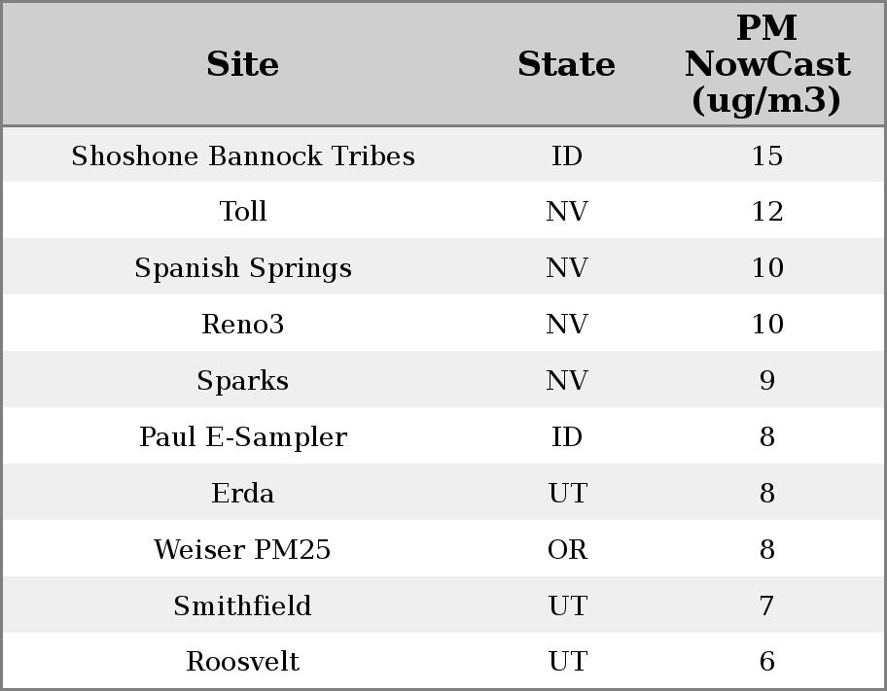Click the Site column header
The width and height of the screenshot is (887, 691).
(x=243, y=65)
